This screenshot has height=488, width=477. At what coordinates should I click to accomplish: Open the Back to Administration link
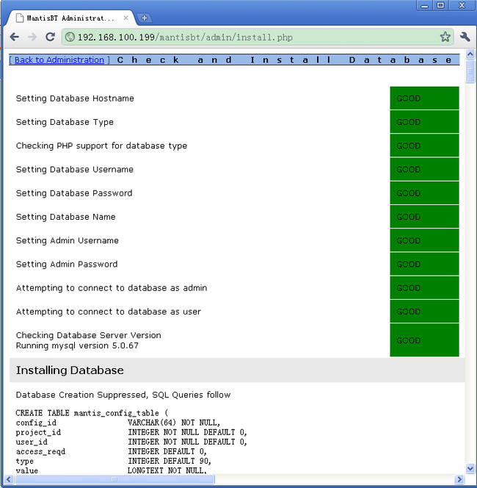click(59, 60)
